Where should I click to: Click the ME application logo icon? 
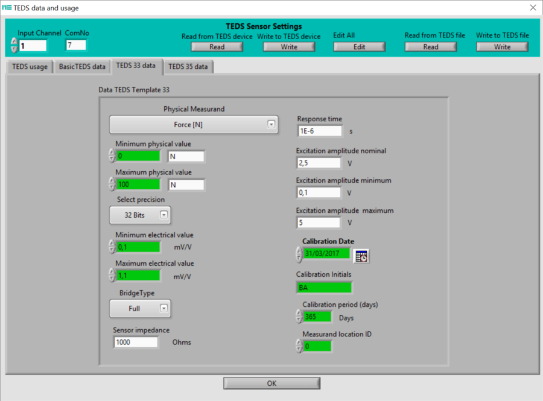[7, 8]
